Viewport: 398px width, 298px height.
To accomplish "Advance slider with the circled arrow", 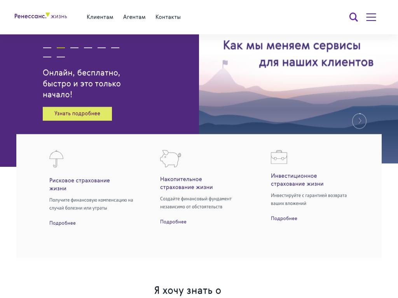I will pos(359,121).
